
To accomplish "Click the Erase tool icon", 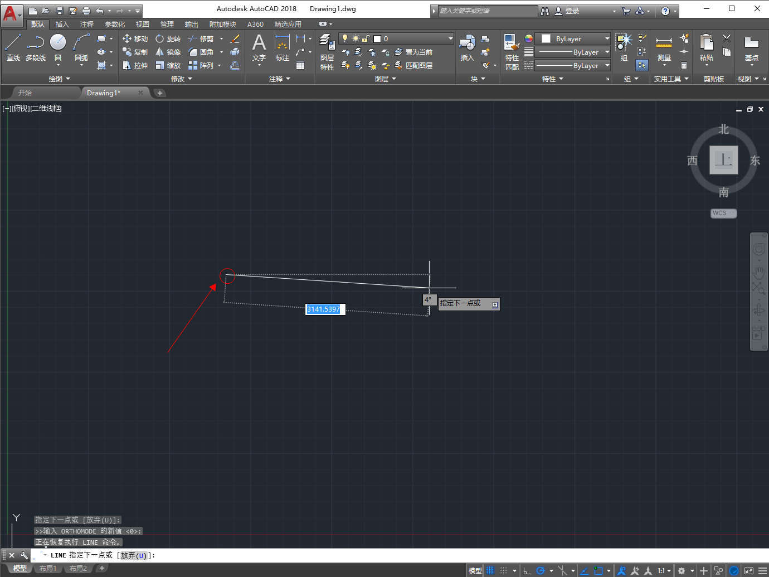I will pos(235,38).
